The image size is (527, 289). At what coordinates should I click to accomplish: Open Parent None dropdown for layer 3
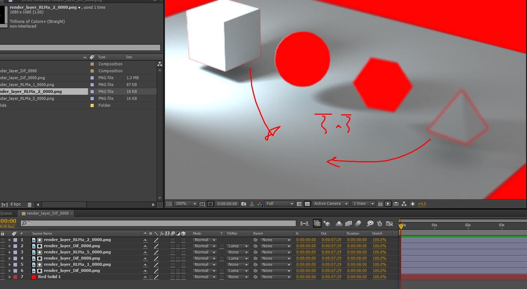pyautogui.click(x=275, y=252)
